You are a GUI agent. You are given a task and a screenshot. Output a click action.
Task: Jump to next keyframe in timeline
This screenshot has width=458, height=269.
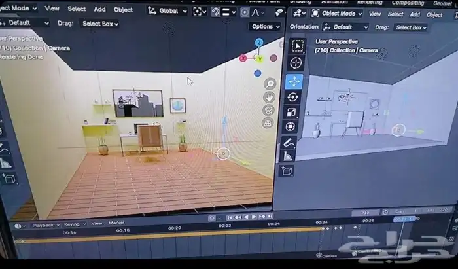[x=262, y=217]
